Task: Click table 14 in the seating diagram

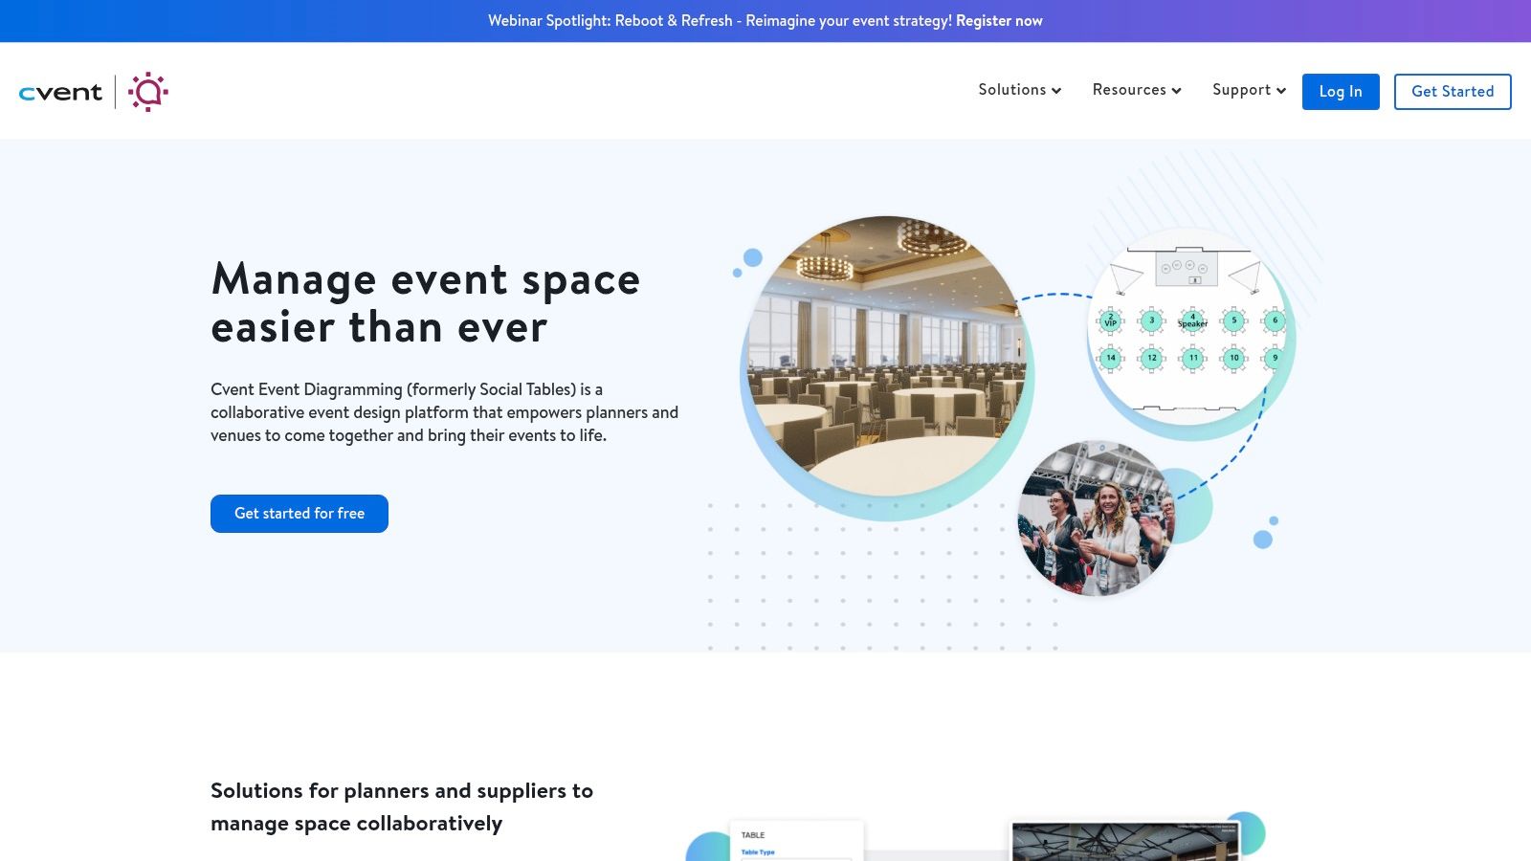Action: 1110,359
